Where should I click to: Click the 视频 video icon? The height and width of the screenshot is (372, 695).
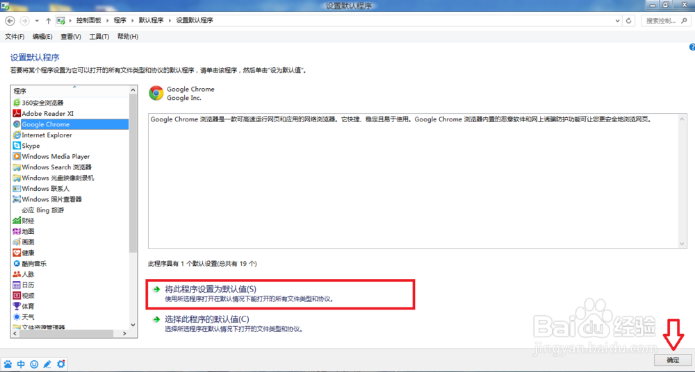coord(17,296)
